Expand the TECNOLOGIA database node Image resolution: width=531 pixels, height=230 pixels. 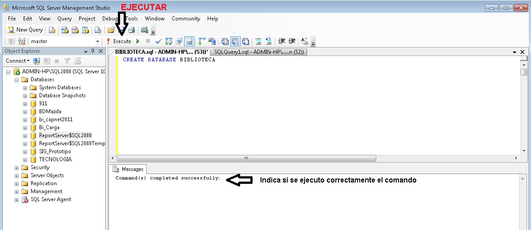pyautogui.click(x=25, y=160)
